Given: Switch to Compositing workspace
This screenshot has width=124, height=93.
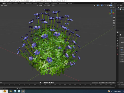Looking at the screenshot, I should coord(54,3).
